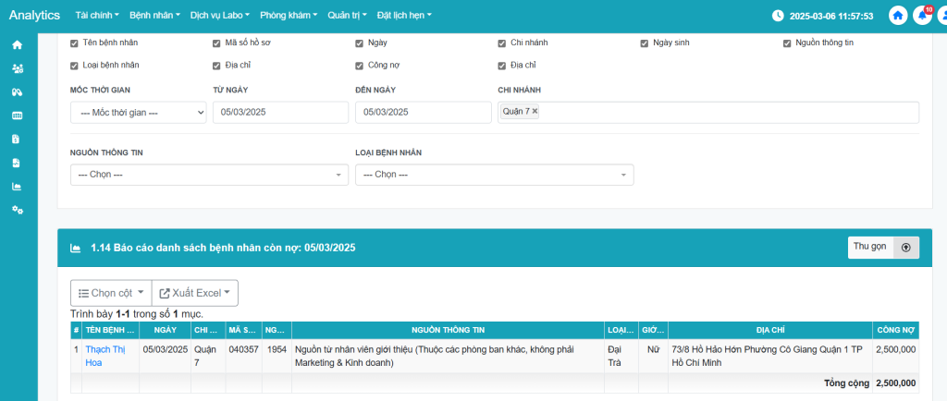
Task: Open the patients group icon in sidebar
Action: 17,68
